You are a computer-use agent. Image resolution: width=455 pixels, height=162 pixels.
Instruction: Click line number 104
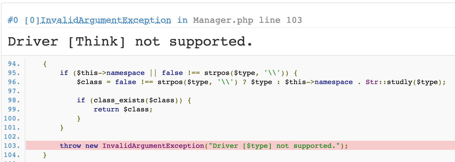point(12,155)
